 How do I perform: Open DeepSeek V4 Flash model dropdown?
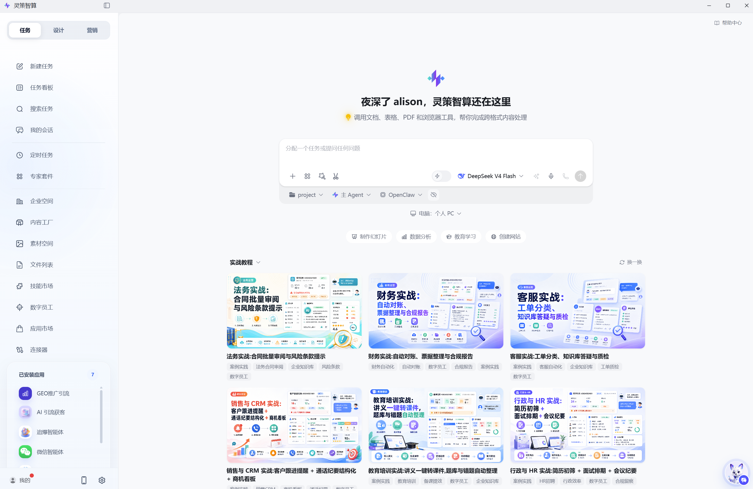pos(490,176)
